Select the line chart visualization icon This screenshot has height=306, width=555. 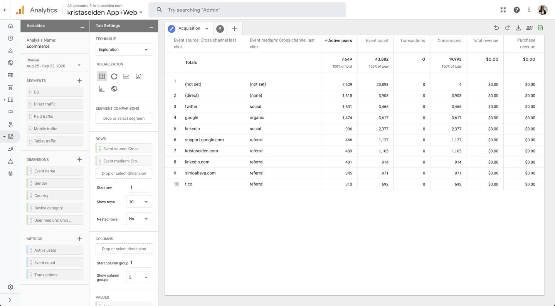[x=126, y=77]
